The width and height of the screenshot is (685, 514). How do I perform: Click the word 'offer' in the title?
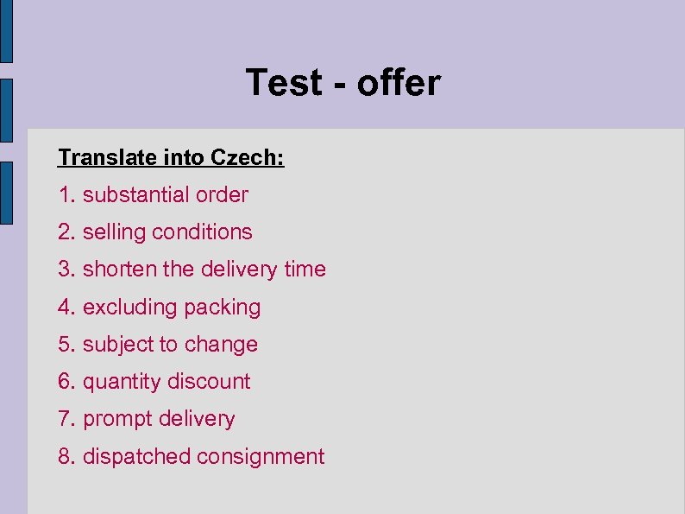[397, 83]
